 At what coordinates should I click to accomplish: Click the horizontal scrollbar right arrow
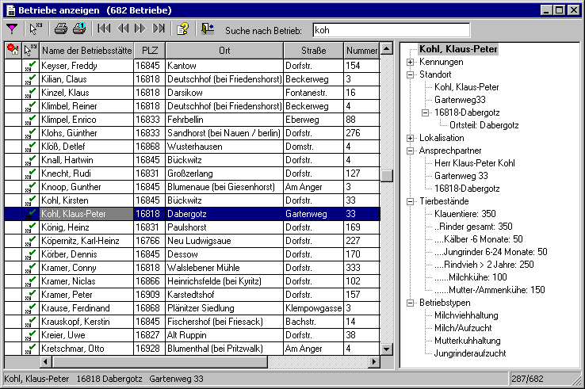coord(374,362)
